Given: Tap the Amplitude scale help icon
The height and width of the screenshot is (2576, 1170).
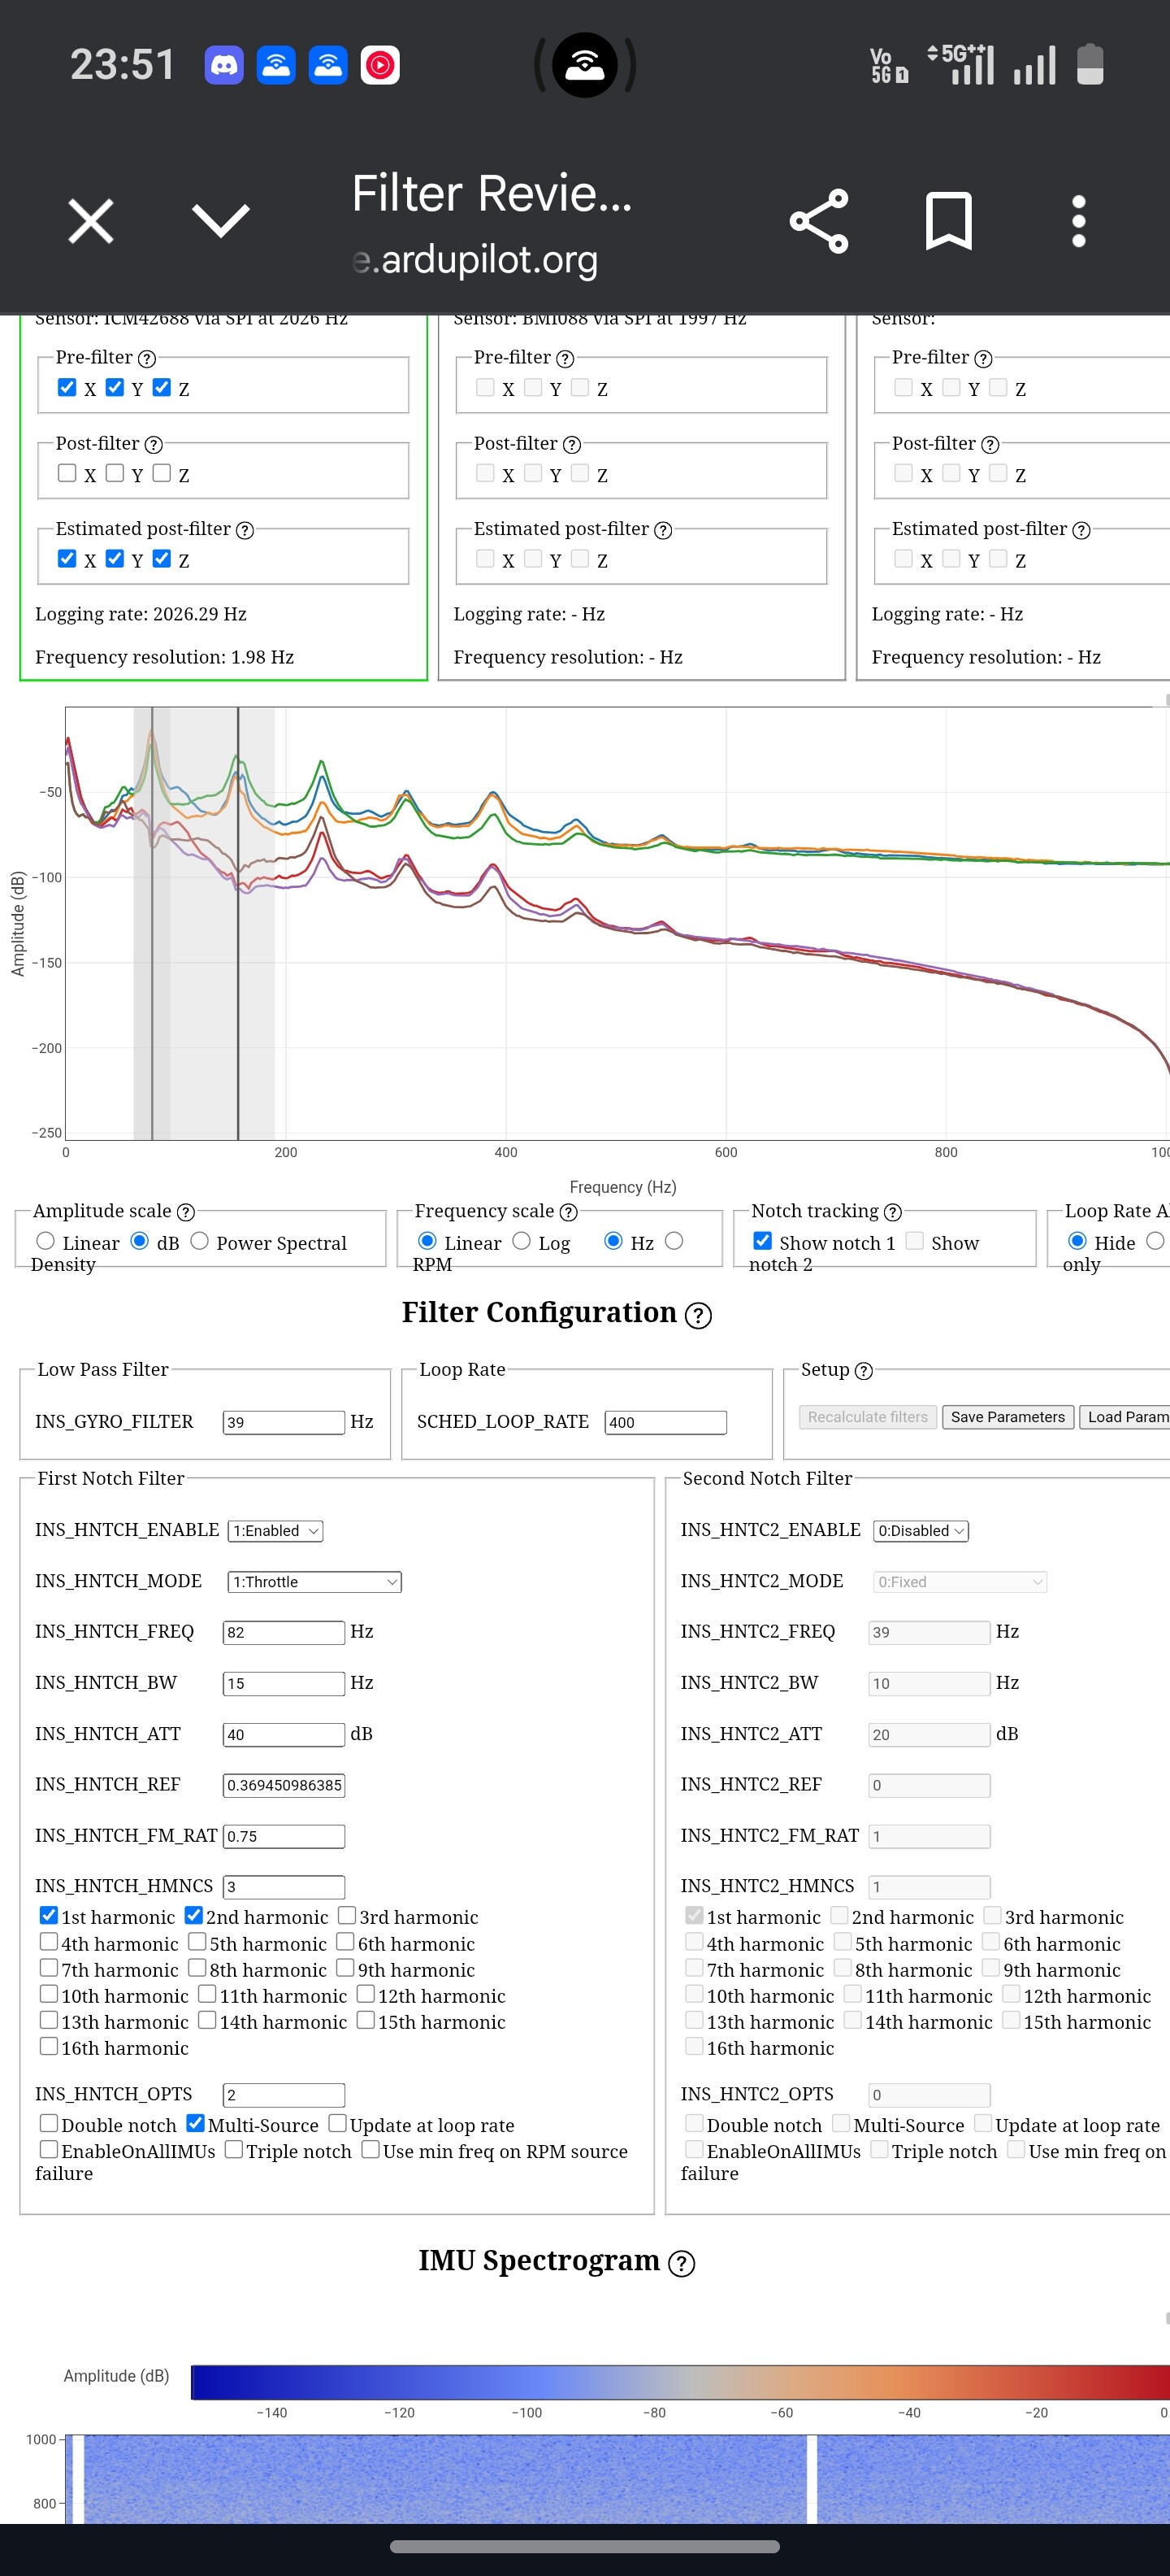Looking at the screenshot, I should [186, 1212].
